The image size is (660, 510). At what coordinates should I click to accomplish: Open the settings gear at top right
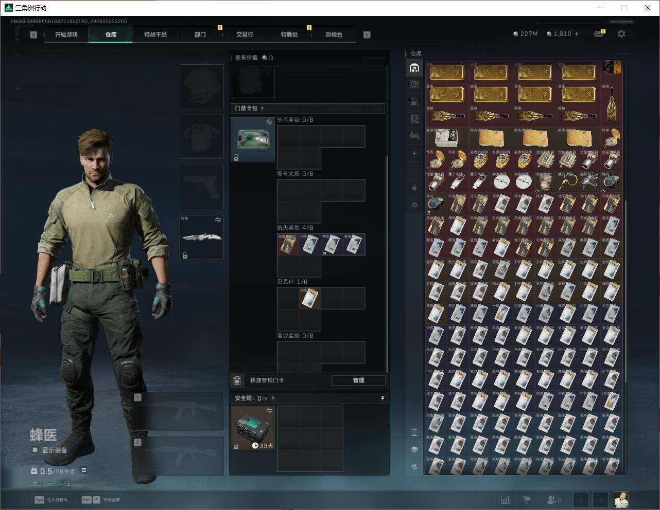[x=621, y=33]
